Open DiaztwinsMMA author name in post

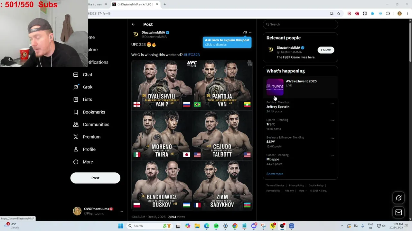coord(153,32)
